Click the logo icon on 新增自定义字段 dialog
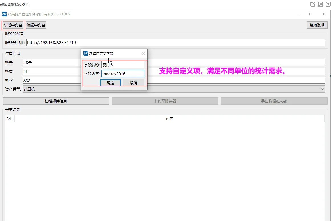This screenshot has width=331, height=221. (85, 53)
